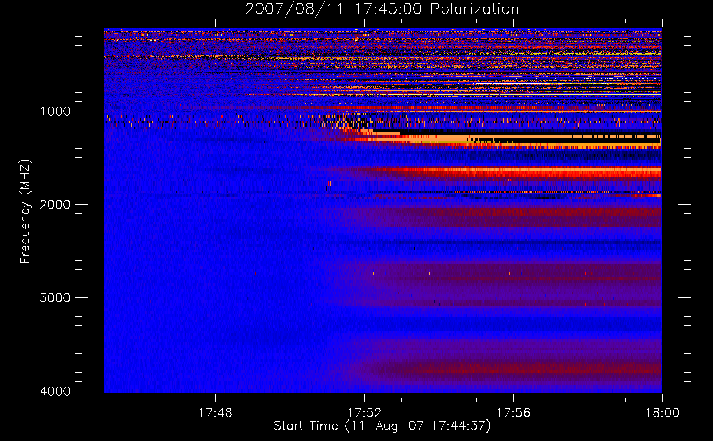The width and height of the screenshot is (713, 441).
Task: Click the 17:48 time tick label
Action: pyautogui.click(x=215, y=413)
